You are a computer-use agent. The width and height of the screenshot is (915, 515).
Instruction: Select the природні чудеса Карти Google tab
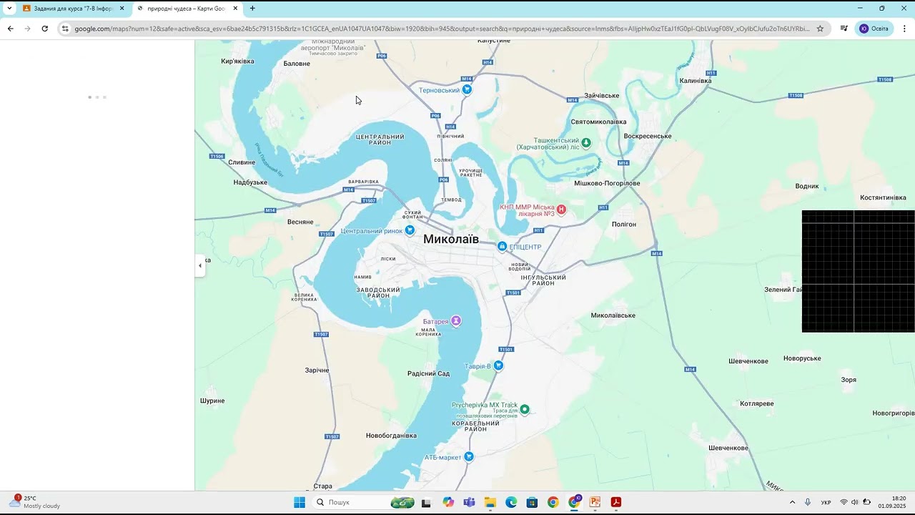(187, 9)
